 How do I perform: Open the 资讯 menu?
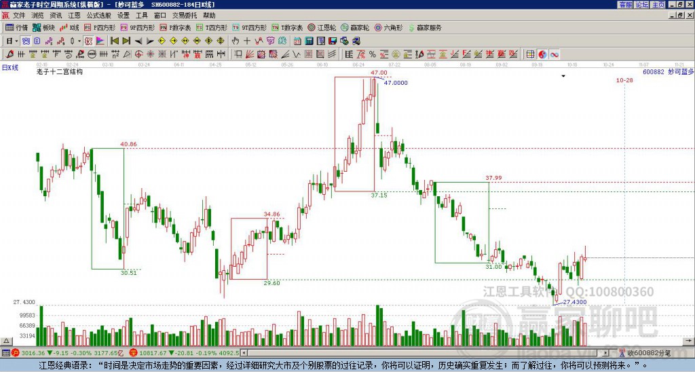point(56,16)
